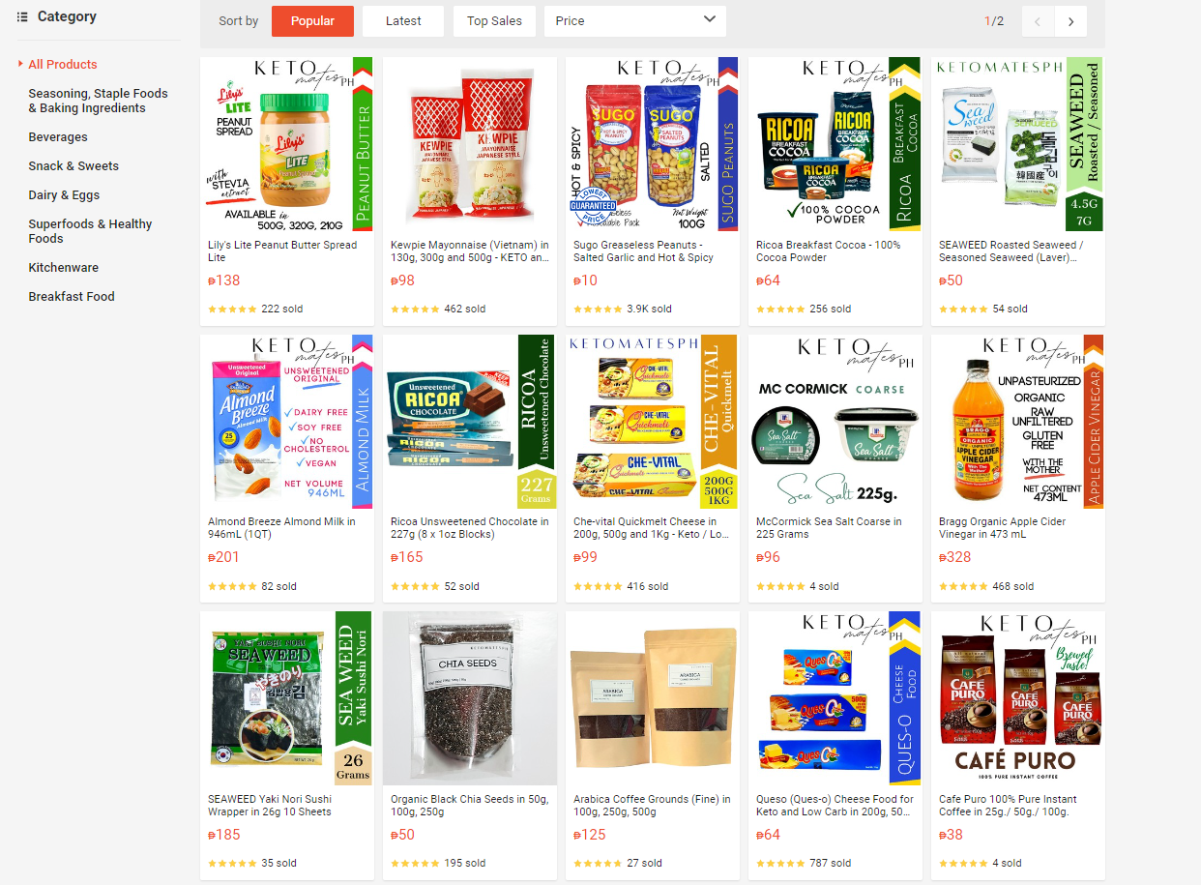Open Organic Black Chia Seeds image

click(x=470, y=698)
